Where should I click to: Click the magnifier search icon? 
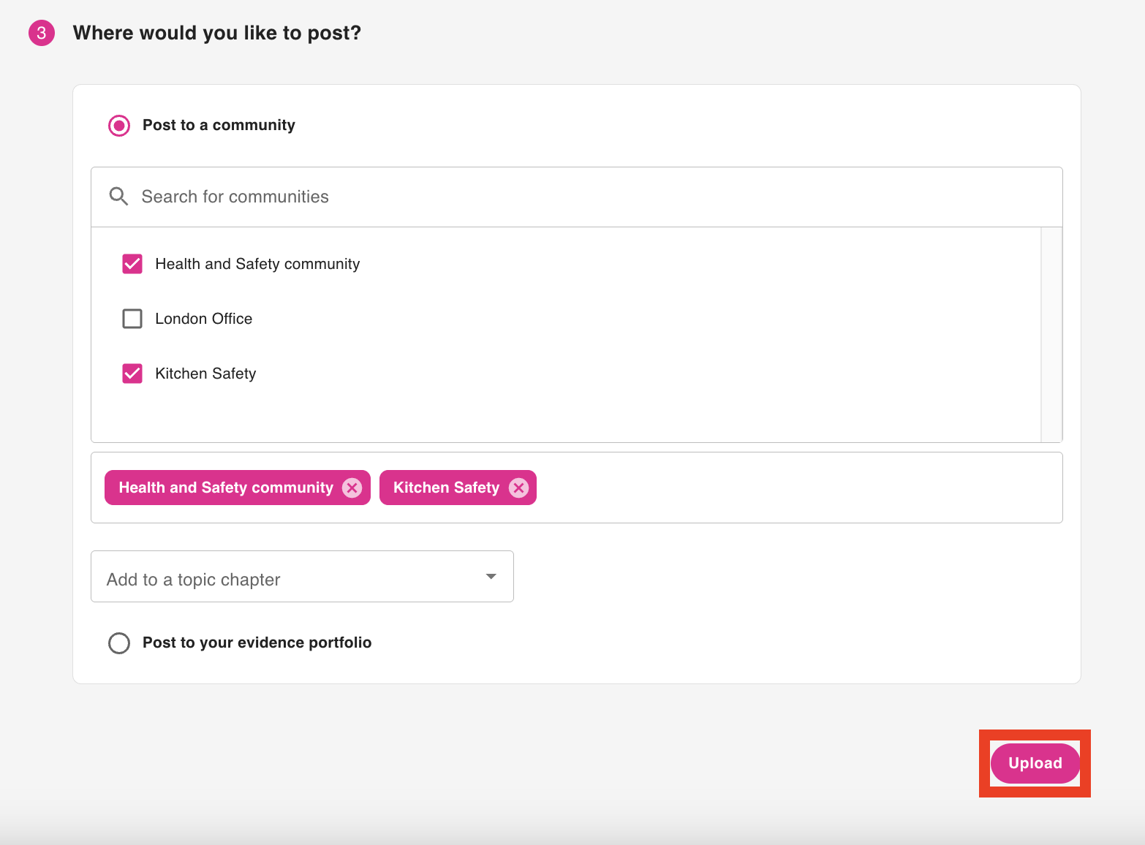(x=118, y=197)
